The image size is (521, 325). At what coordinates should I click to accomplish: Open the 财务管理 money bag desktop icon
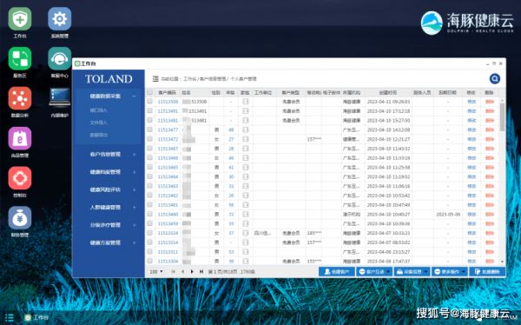[20, 218]
